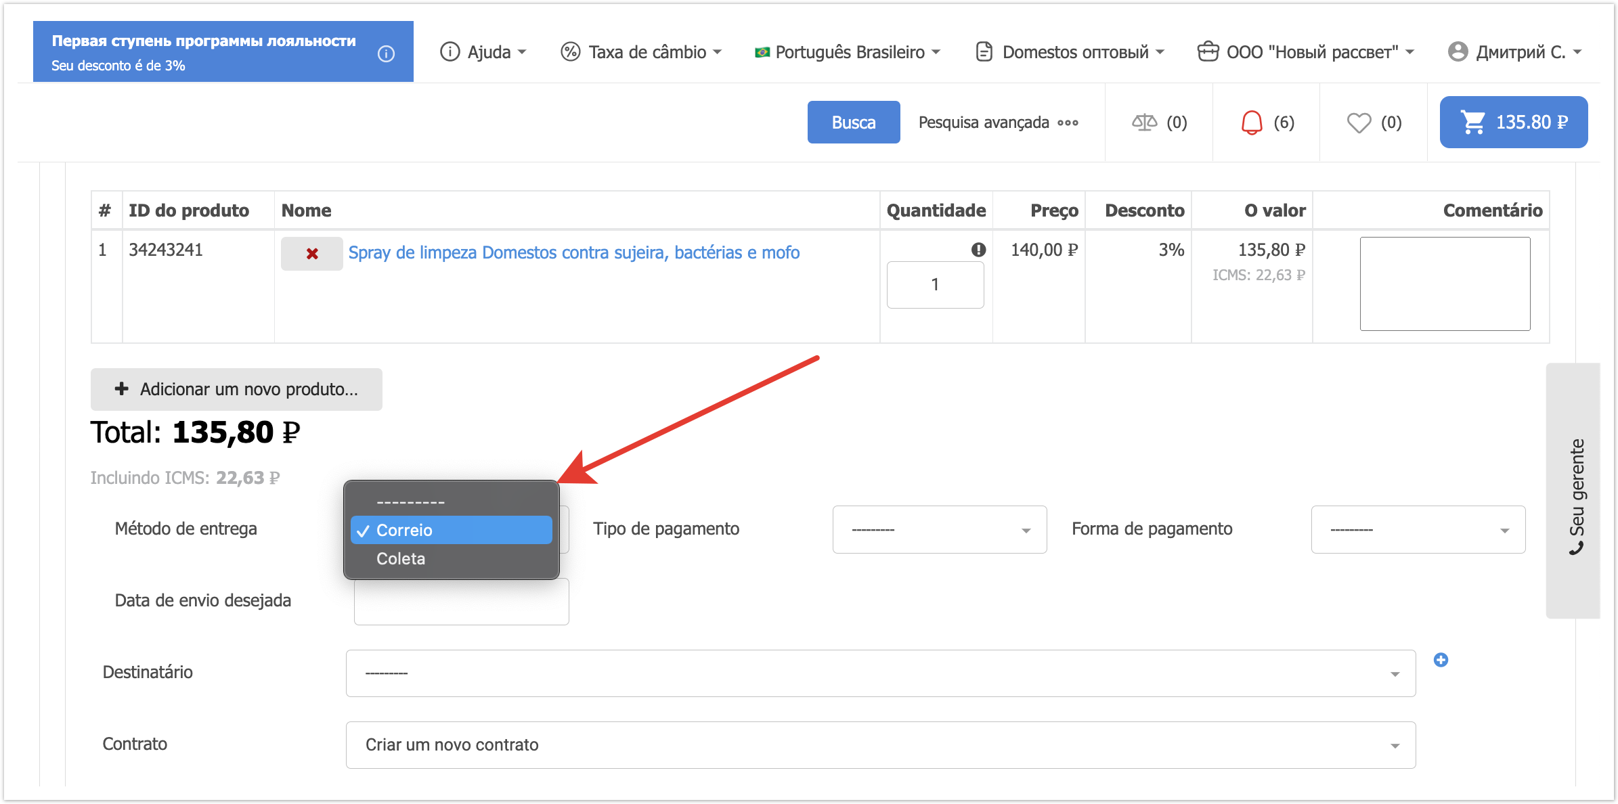Click the loyalty program info icon
This screenshot has width=1618, height=804.
(386, 53)
